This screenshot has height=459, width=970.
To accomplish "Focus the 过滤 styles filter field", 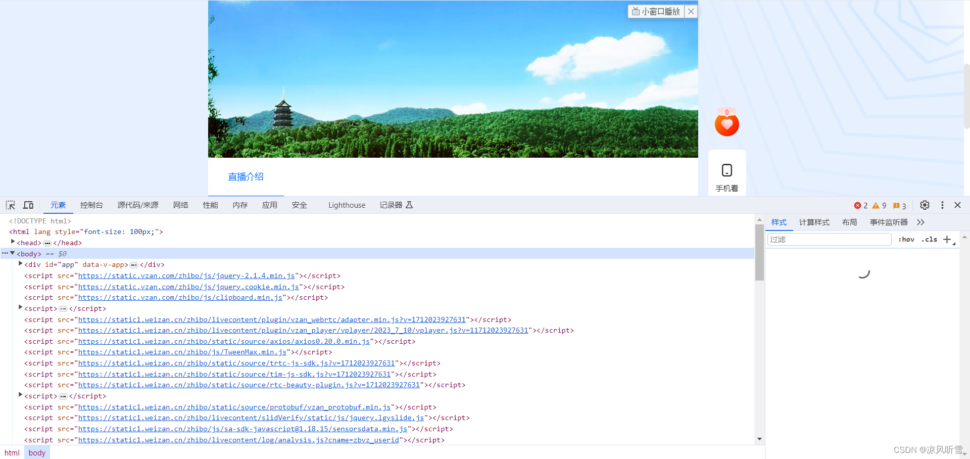I will pyautogui.click(x=829, y=240).
